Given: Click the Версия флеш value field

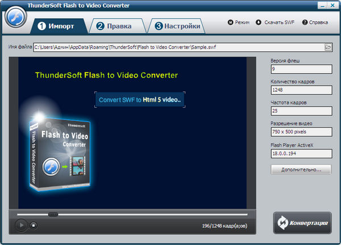Looking at the screenshot, I should (x=301, y=70).
